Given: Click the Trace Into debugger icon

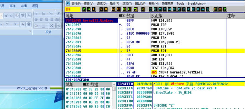Looking at the screenshot, I should (124, 9).
